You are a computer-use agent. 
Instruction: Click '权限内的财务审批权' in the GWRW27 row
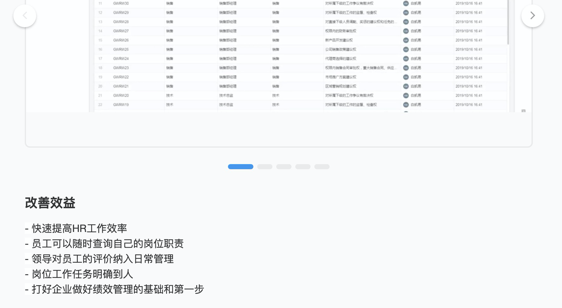[341, 31]
